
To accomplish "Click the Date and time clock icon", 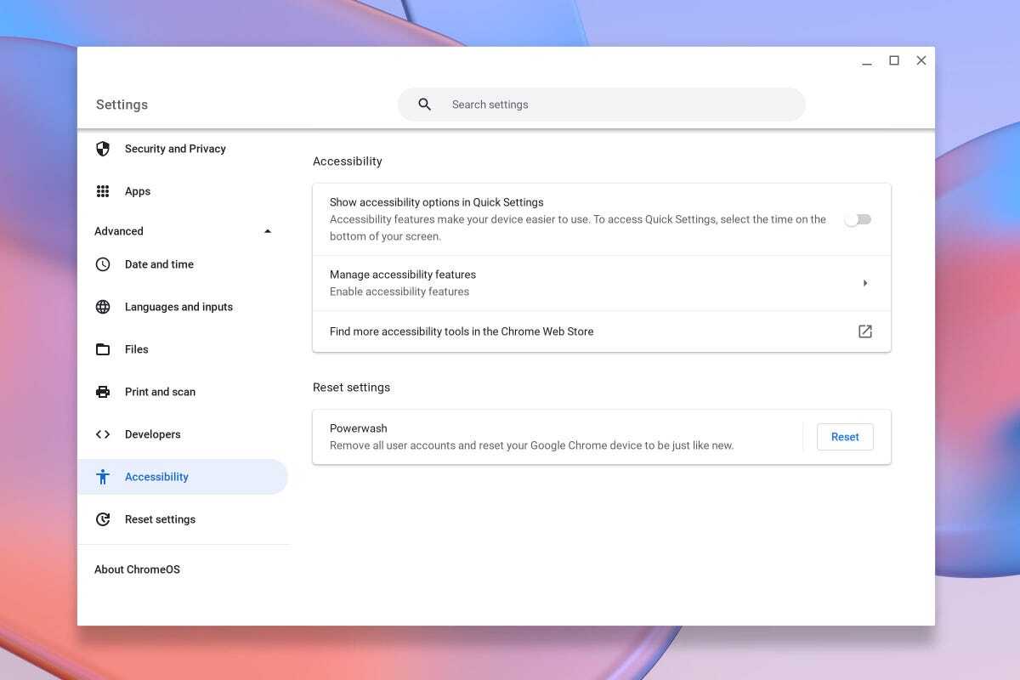I will click(103, 264).
